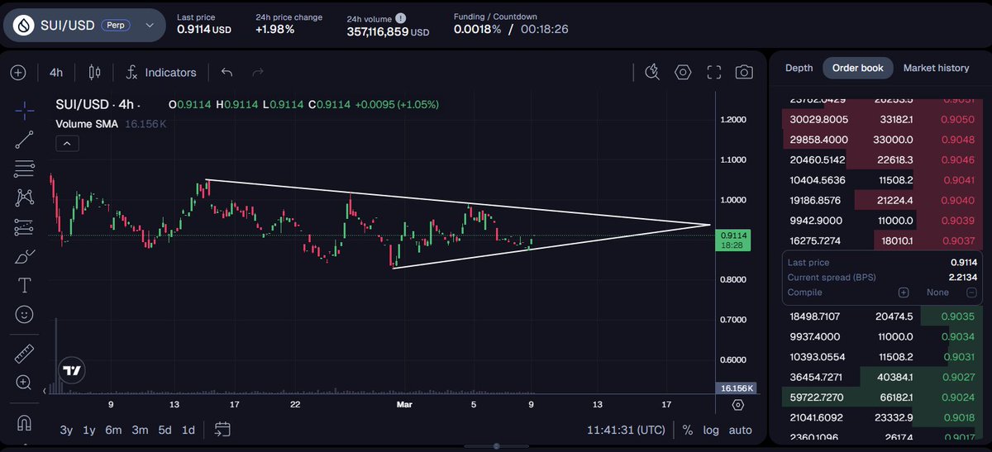Select the brush drawing tool
This screenshot has width=992, height=452.
click(x=25, y=256)
